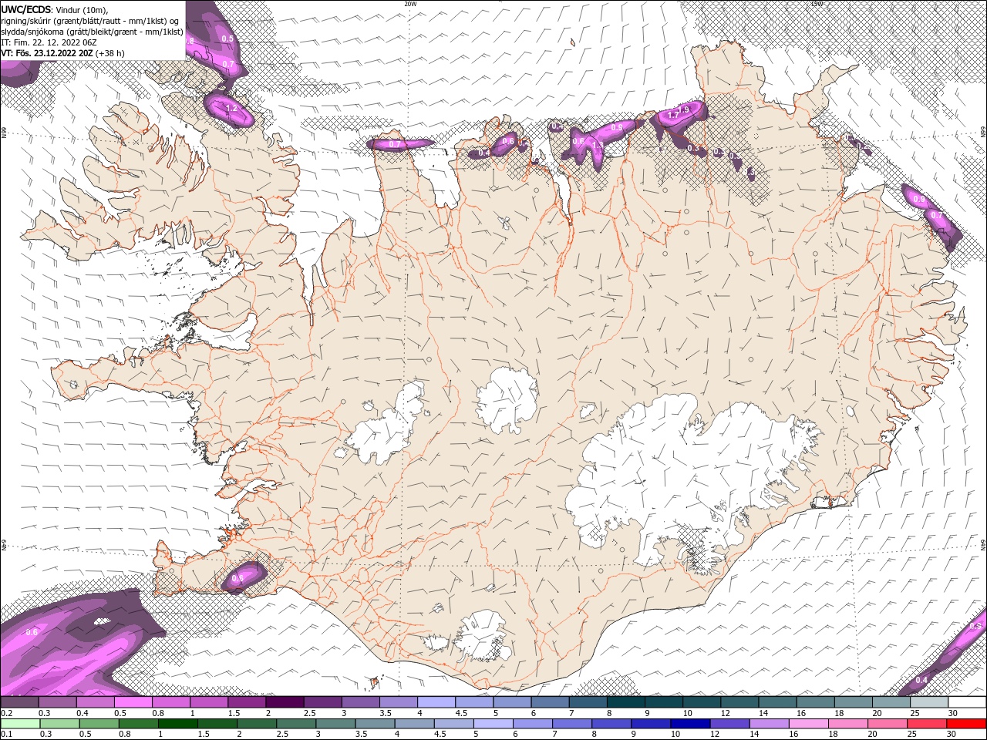Click the "slydda/snjókoma" caption line

tap(92, 32)
